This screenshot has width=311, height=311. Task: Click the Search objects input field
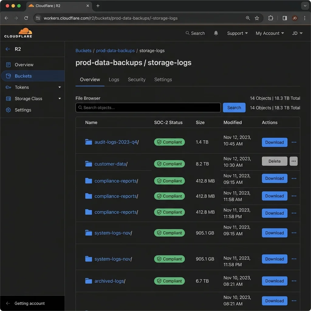(148, 108)
